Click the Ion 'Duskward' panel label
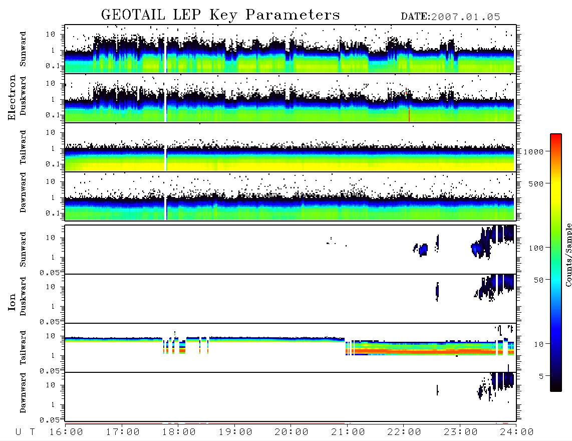 click(x=23, y=296)
